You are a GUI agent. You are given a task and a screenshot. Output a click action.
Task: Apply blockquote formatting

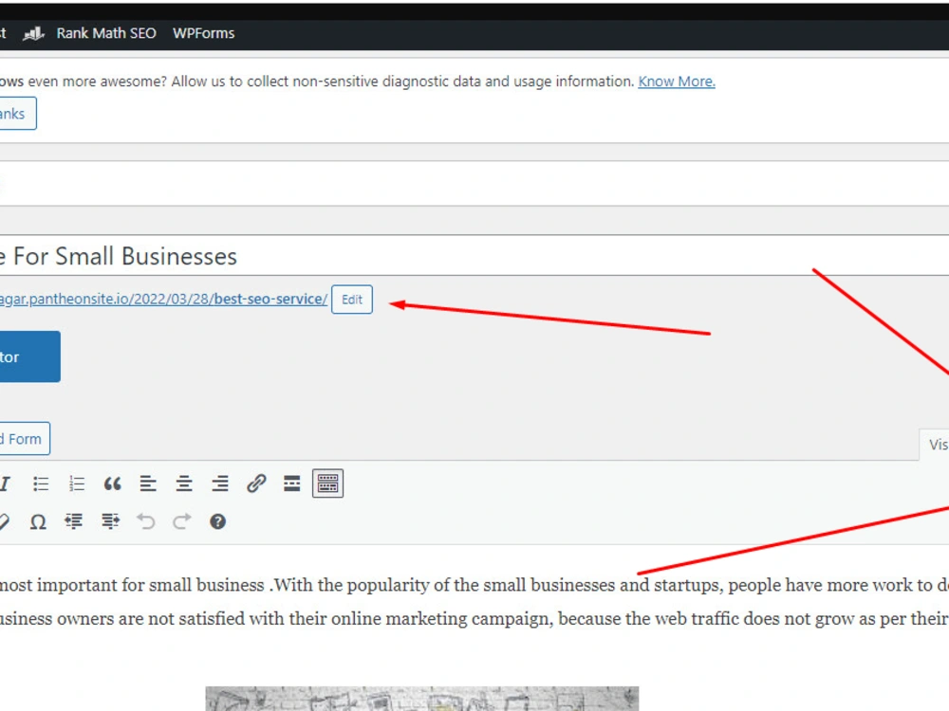pyautogui.click(x=113, y=483)
